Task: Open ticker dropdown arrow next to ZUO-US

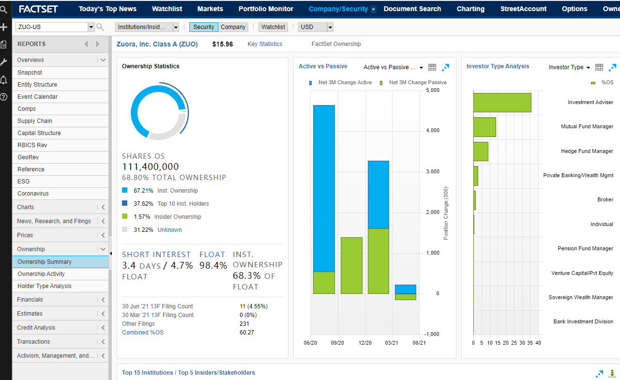Action: coord(91,27)
